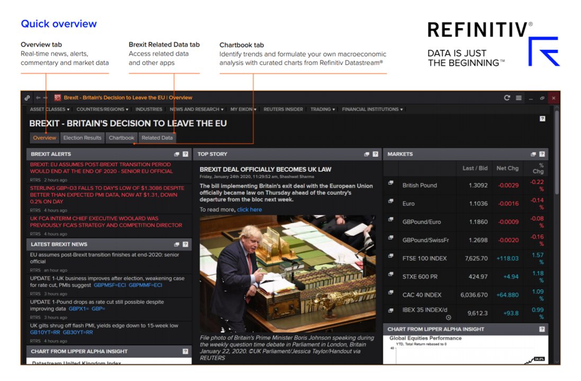Viewport: 581px width, 381px height.
Task: Select the Overview tab
Action: pyautogui.click(x=44, y=138)
